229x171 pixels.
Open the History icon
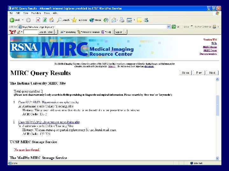(106, 20)
